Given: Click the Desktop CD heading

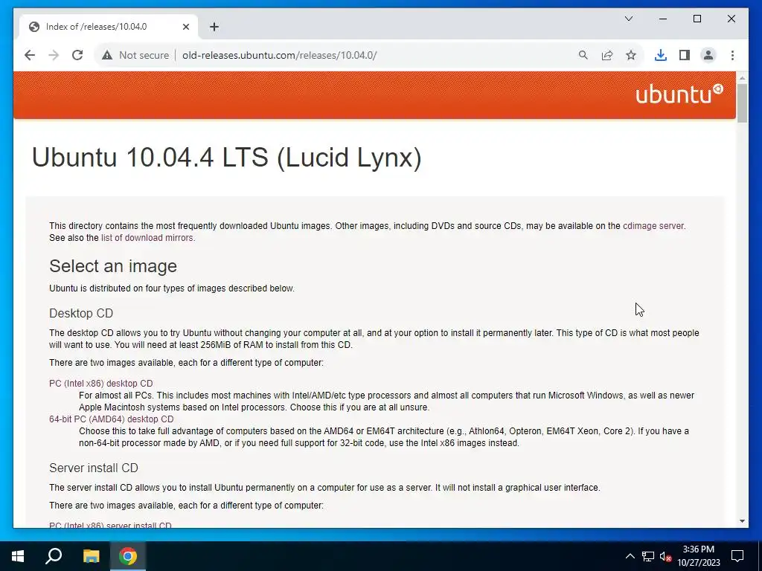Looking at the screenshot, I should [81, 313].
